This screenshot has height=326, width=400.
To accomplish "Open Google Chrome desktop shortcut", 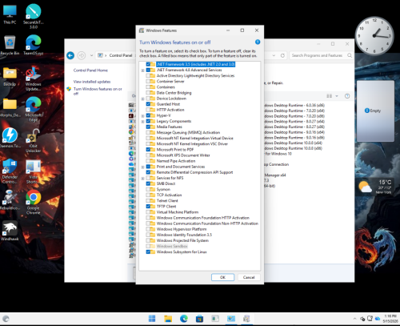I will tap(34, 202).
